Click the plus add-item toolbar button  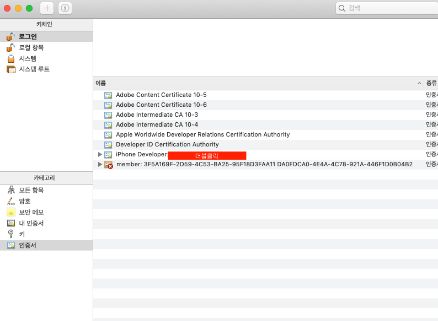[x=47, y=8]
